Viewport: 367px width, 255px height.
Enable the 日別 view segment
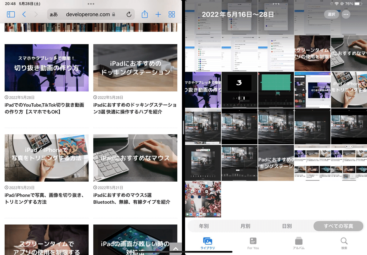point(287,226)
